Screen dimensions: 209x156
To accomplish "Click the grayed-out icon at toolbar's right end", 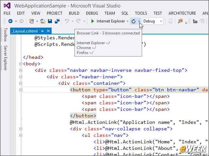I will [x=202, y=21].
